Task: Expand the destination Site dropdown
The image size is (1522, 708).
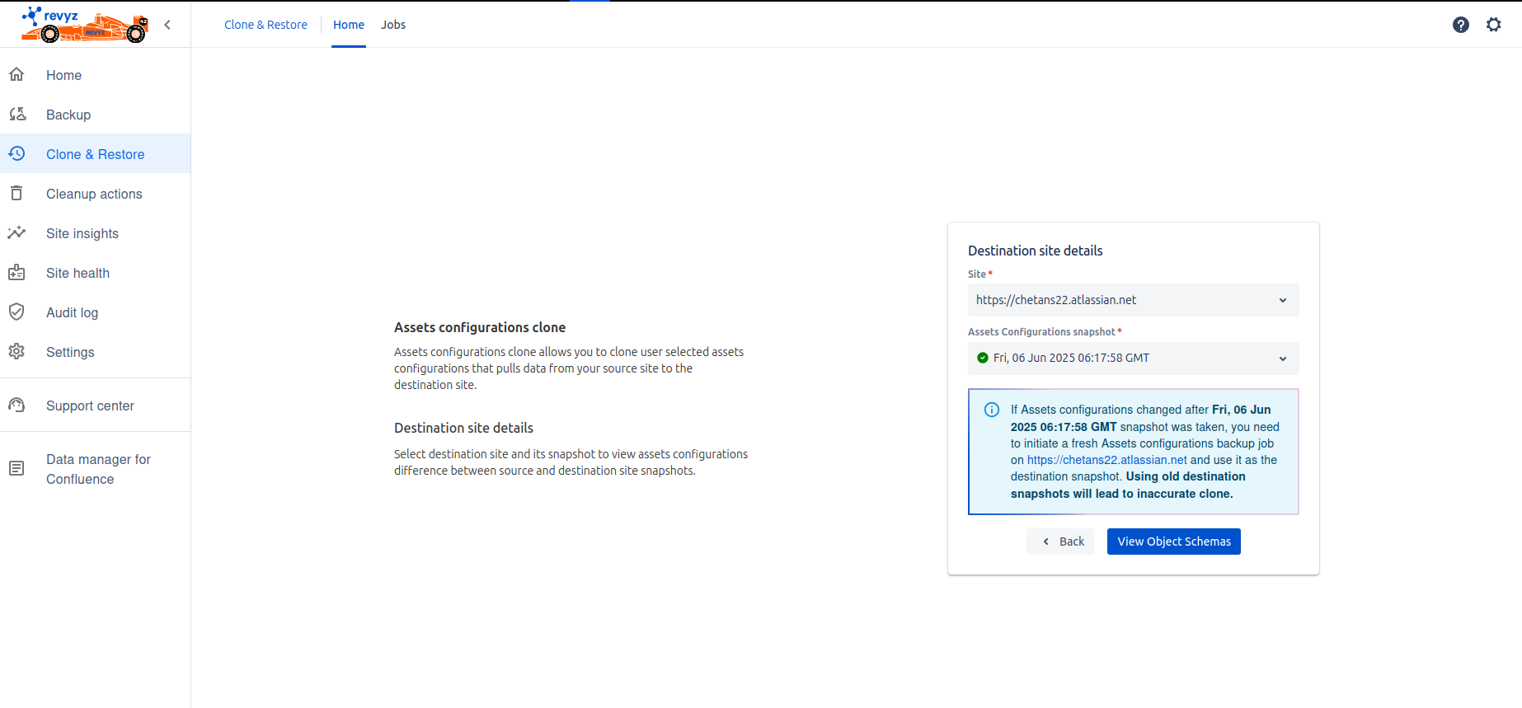Action: 1132,300
